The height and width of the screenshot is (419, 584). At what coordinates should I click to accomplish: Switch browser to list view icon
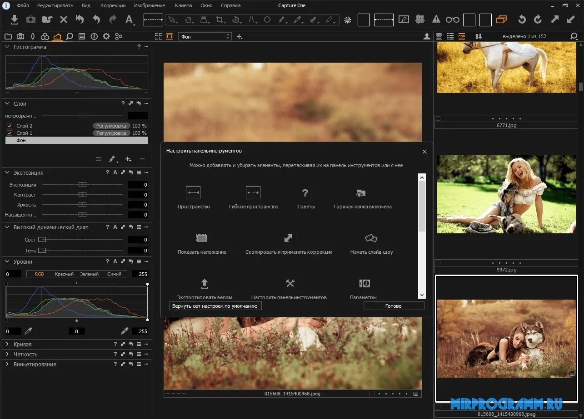point(450,36)
